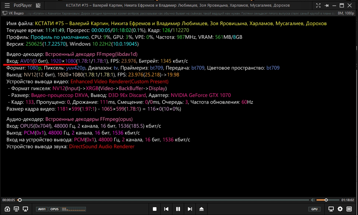Toggle GPU hardware acceleration button
The image size is (358, 215).
pyautogui.click(x=314, y=209)
